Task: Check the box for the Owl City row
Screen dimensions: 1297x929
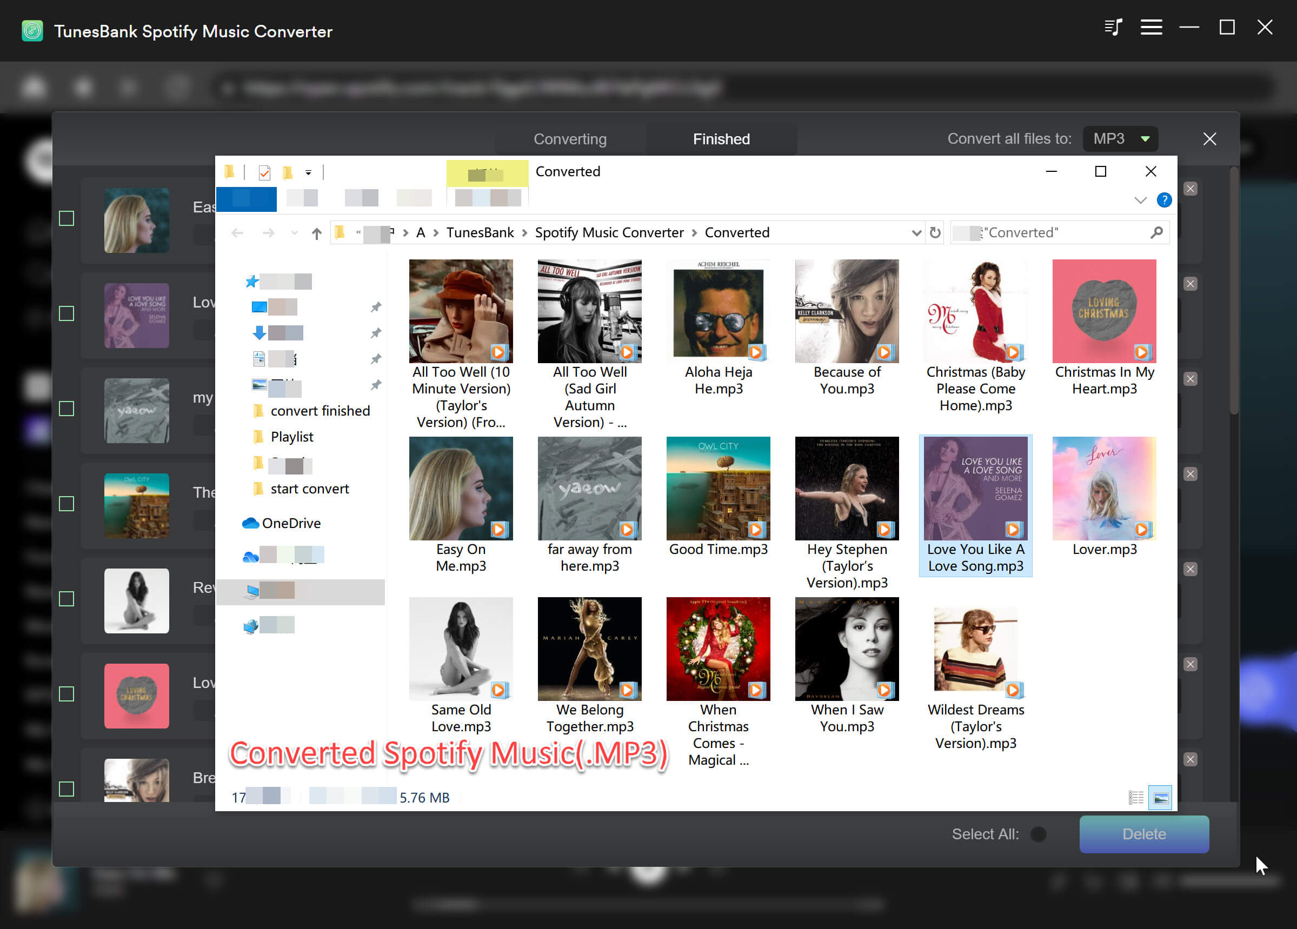Action: (x=66, y=504)
